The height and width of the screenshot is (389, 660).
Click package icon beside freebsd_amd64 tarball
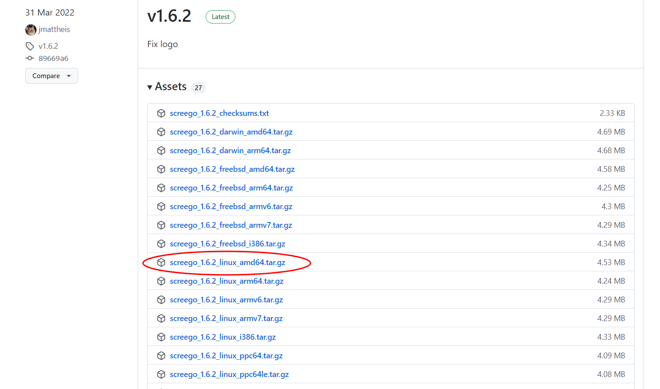161,169
